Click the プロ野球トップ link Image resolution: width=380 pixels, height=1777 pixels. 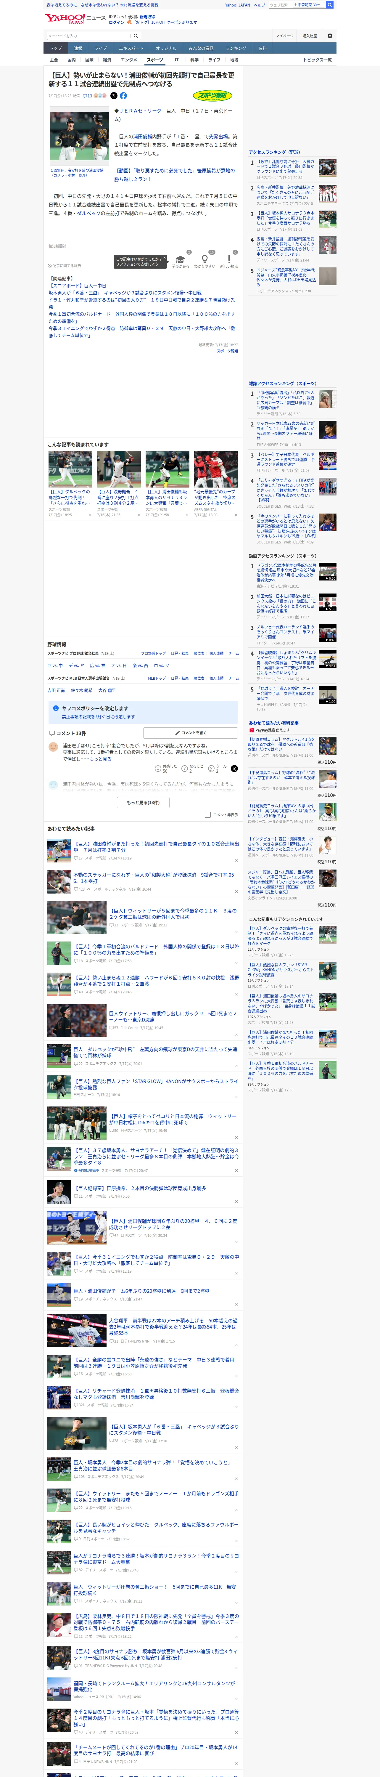(153, 653)
